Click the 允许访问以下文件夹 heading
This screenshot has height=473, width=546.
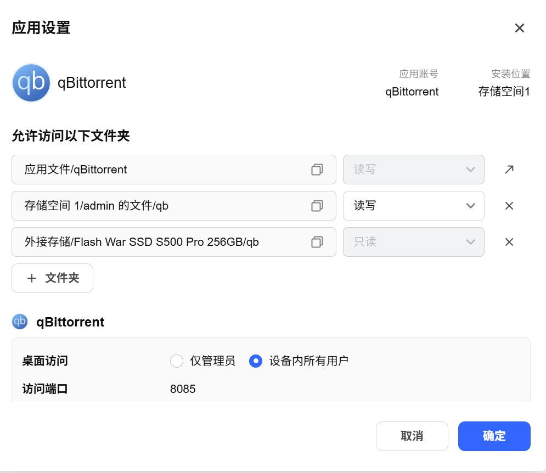tap(71, 136)
